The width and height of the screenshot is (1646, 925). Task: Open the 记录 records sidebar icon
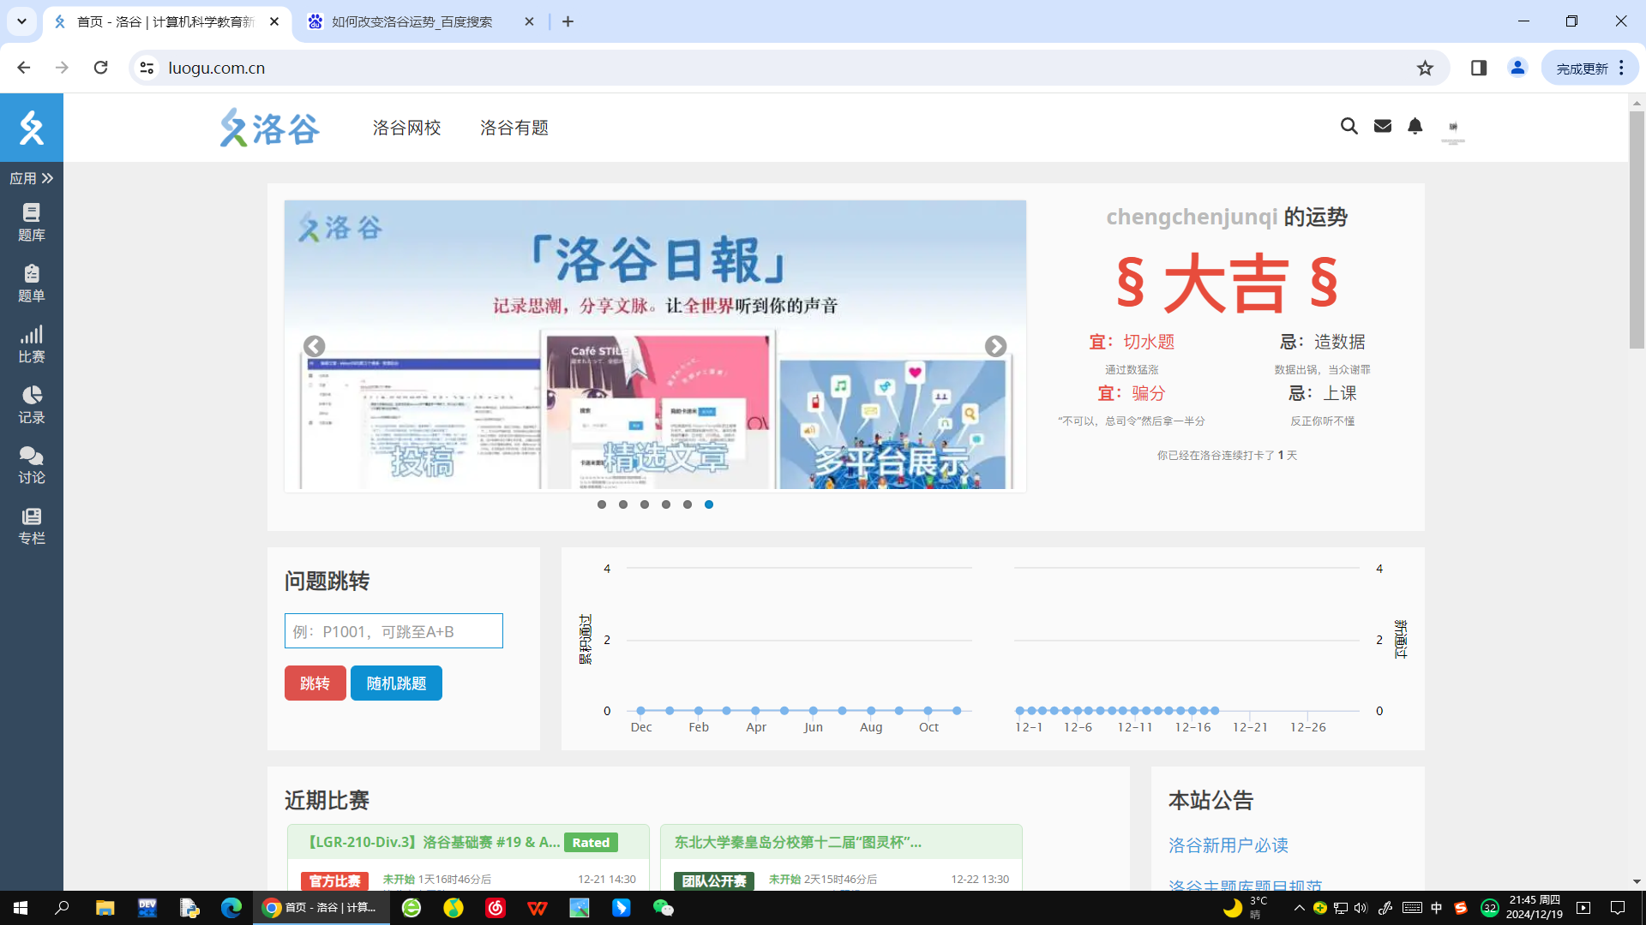click(32, 404)
